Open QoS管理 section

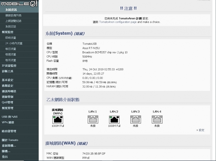tap(8, 102)
